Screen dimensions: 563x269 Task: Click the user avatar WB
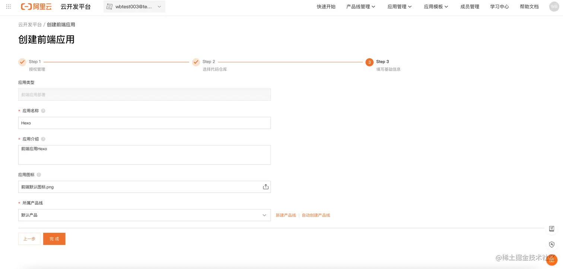(x=554, y=7)
